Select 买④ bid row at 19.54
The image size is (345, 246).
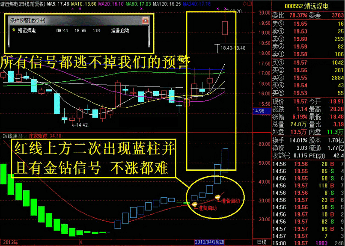(308, 85)
